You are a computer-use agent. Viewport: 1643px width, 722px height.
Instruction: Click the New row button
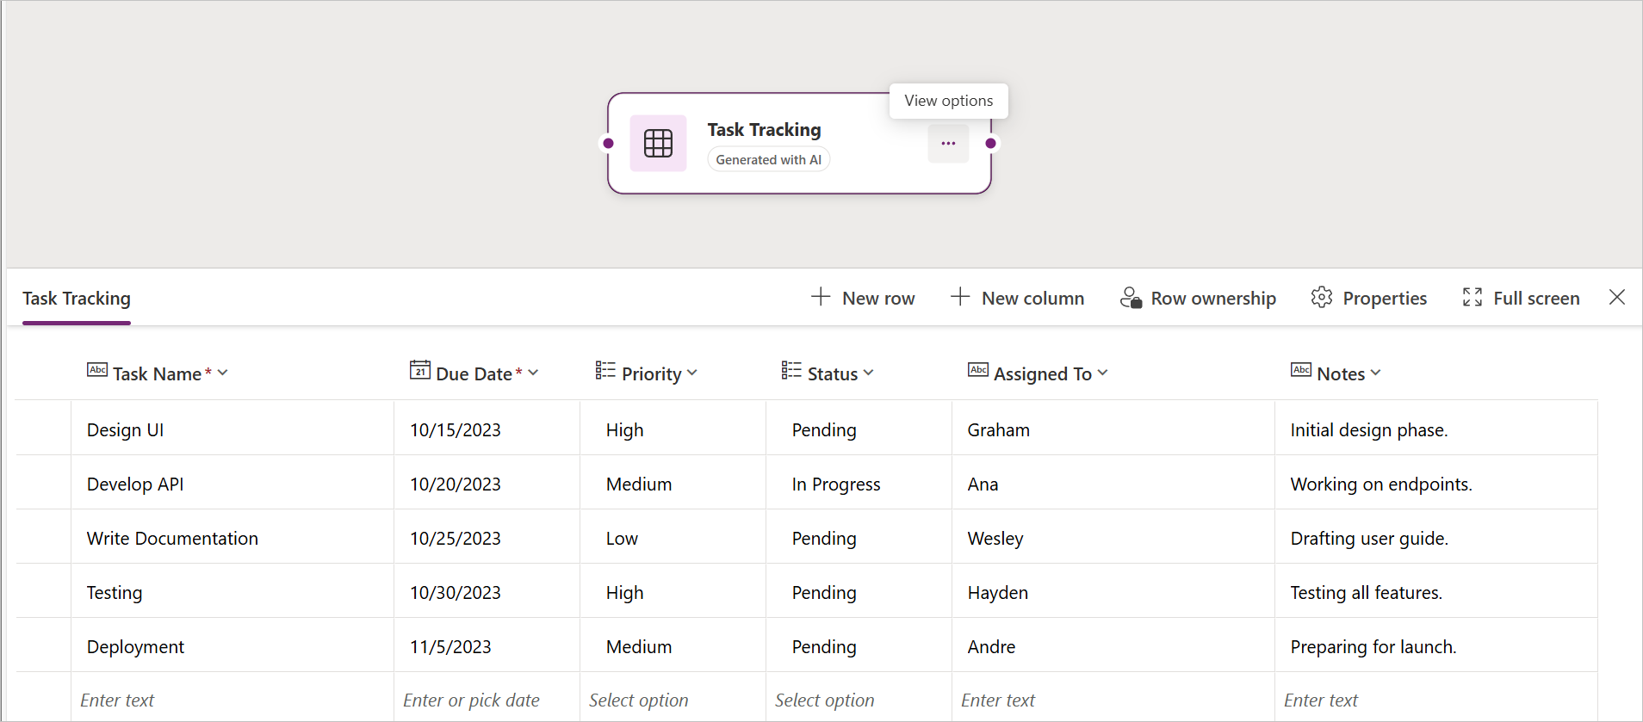pos(863,298)
